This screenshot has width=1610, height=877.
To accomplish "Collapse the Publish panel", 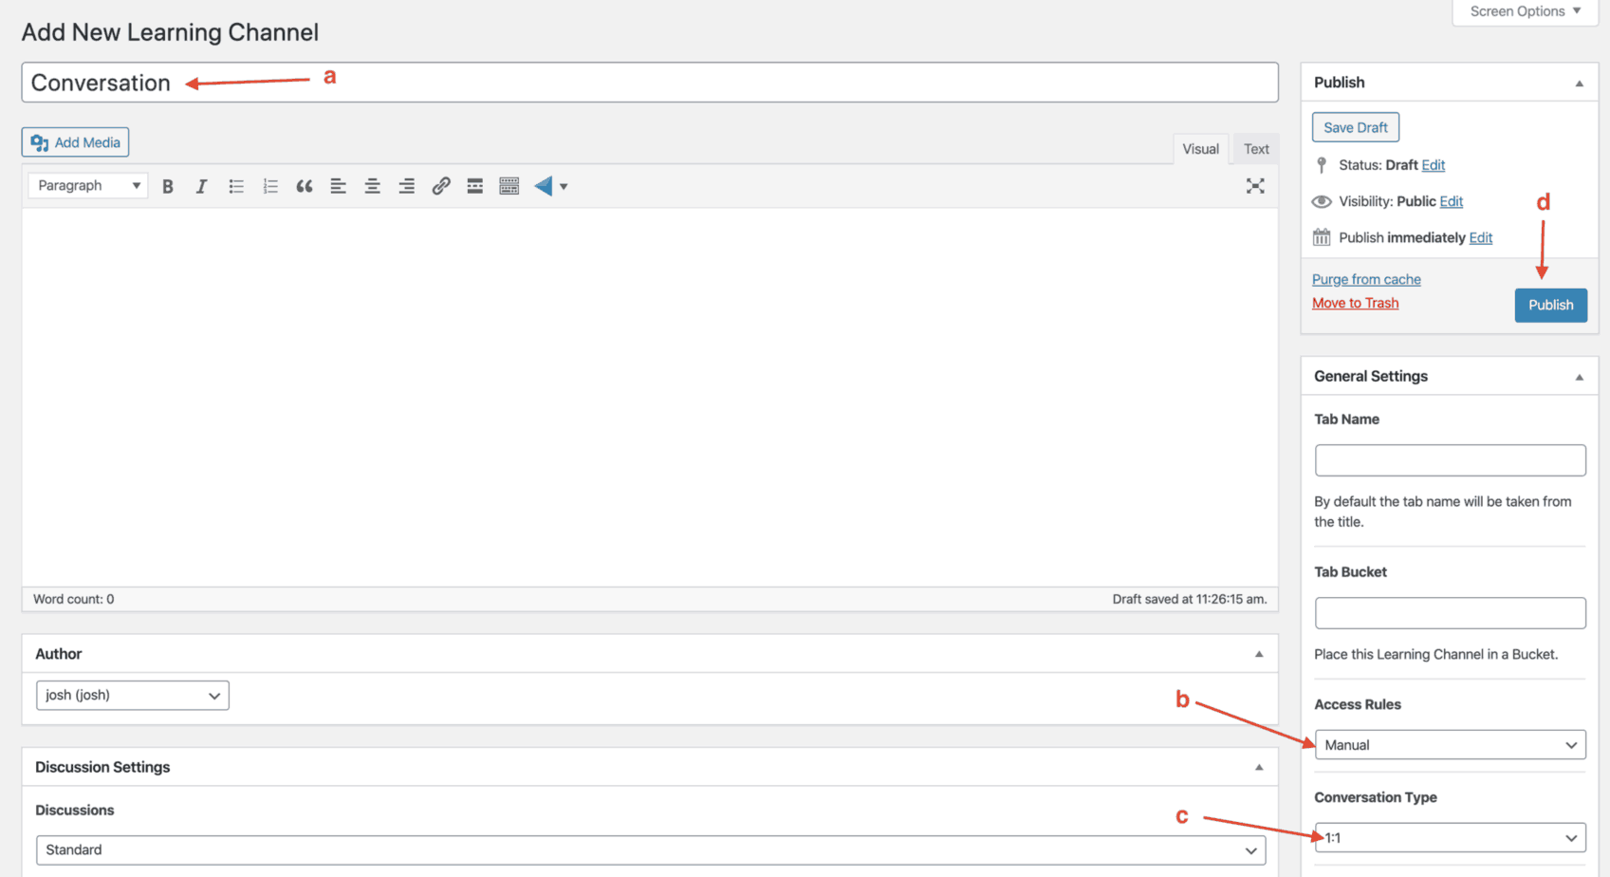I will coord(1580,84).
